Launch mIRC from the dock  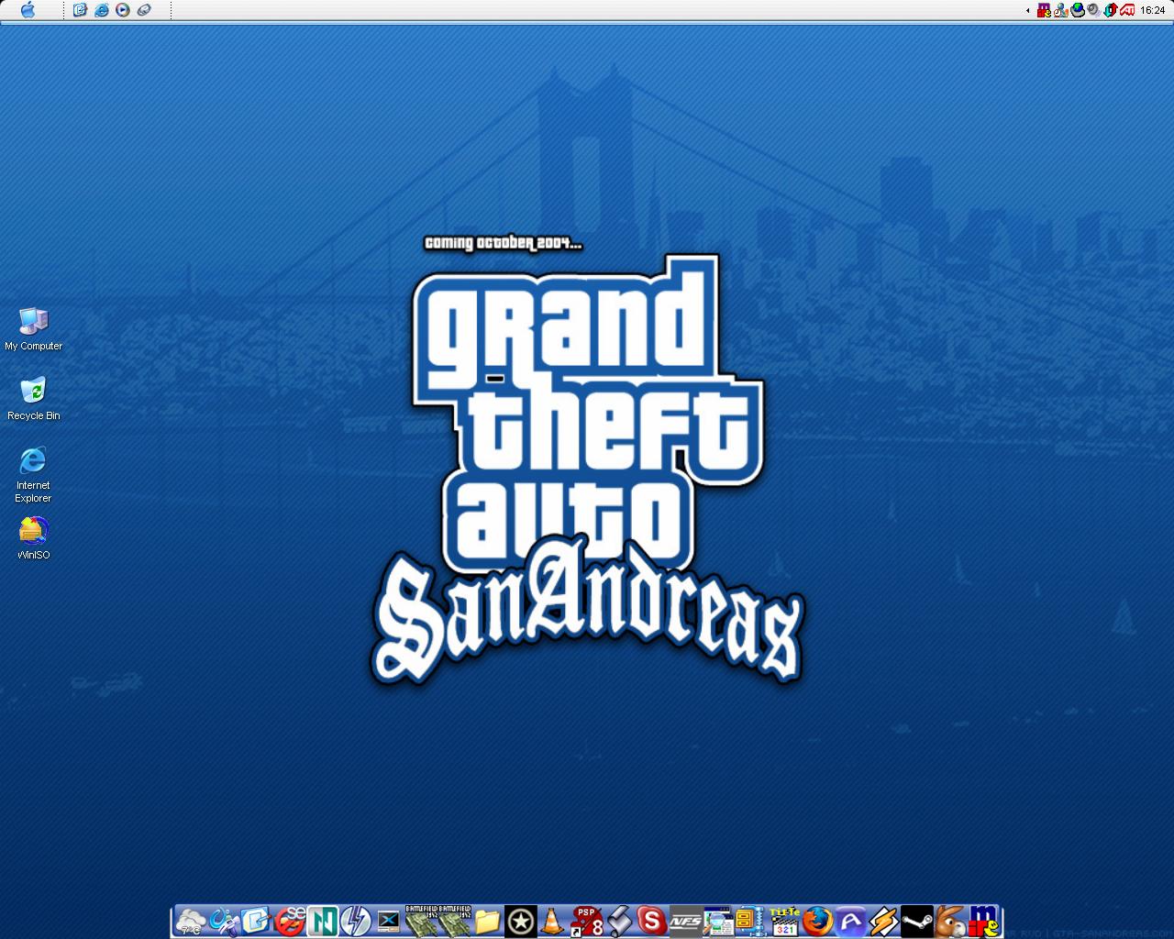pos(983,921)
